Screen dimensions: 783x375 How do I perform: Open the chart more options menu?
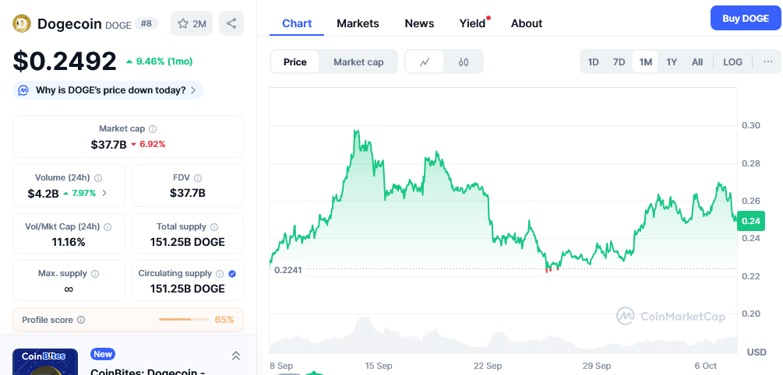tap(767, 62)
